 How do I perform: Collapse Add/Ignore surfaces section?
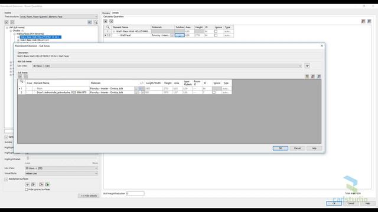(x=6, y=179)
